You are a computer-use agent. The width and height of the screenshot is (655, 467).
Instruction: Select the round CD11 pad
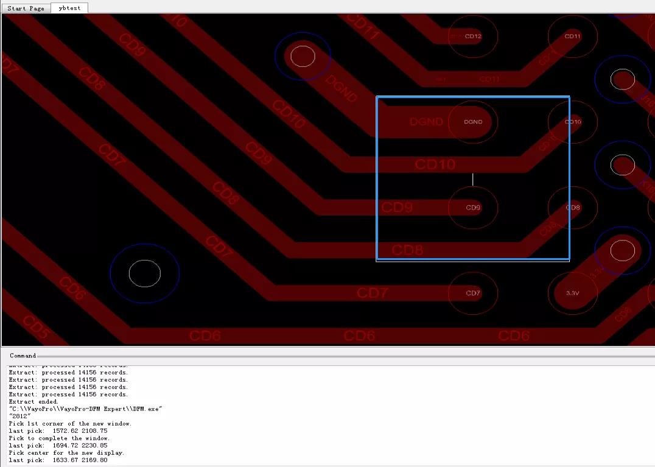click(572, 37)
